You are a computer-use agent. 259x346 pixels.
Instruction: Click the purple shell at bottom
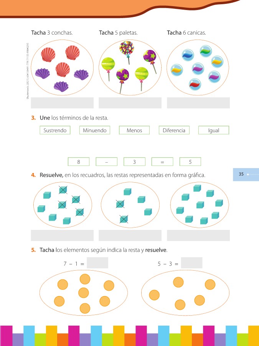[61, 86]
